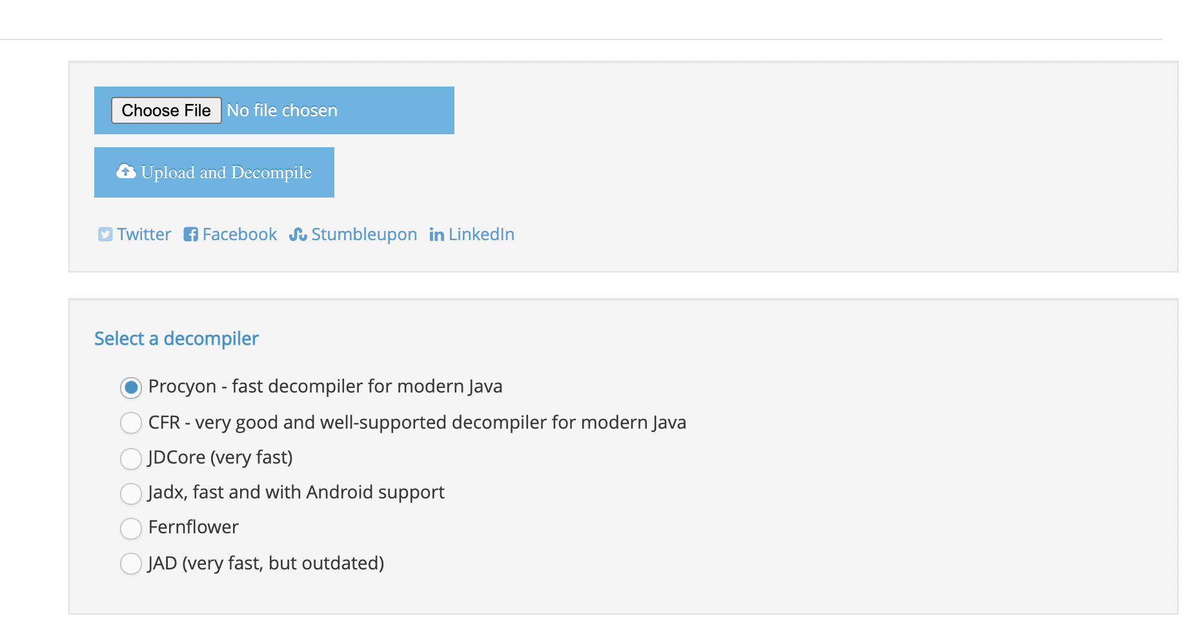Open the Twitter share link
The width and height of the screenshot is (1189, 634).
pos(143,234)
